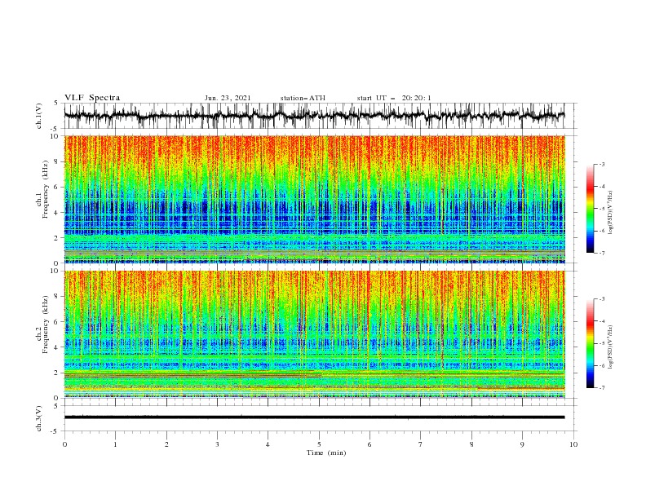Image resolution: width=646 pixels, height=499 pixels.
Task: Click inside the ch.1 spectrogram panel
Action: coord(315,199)
